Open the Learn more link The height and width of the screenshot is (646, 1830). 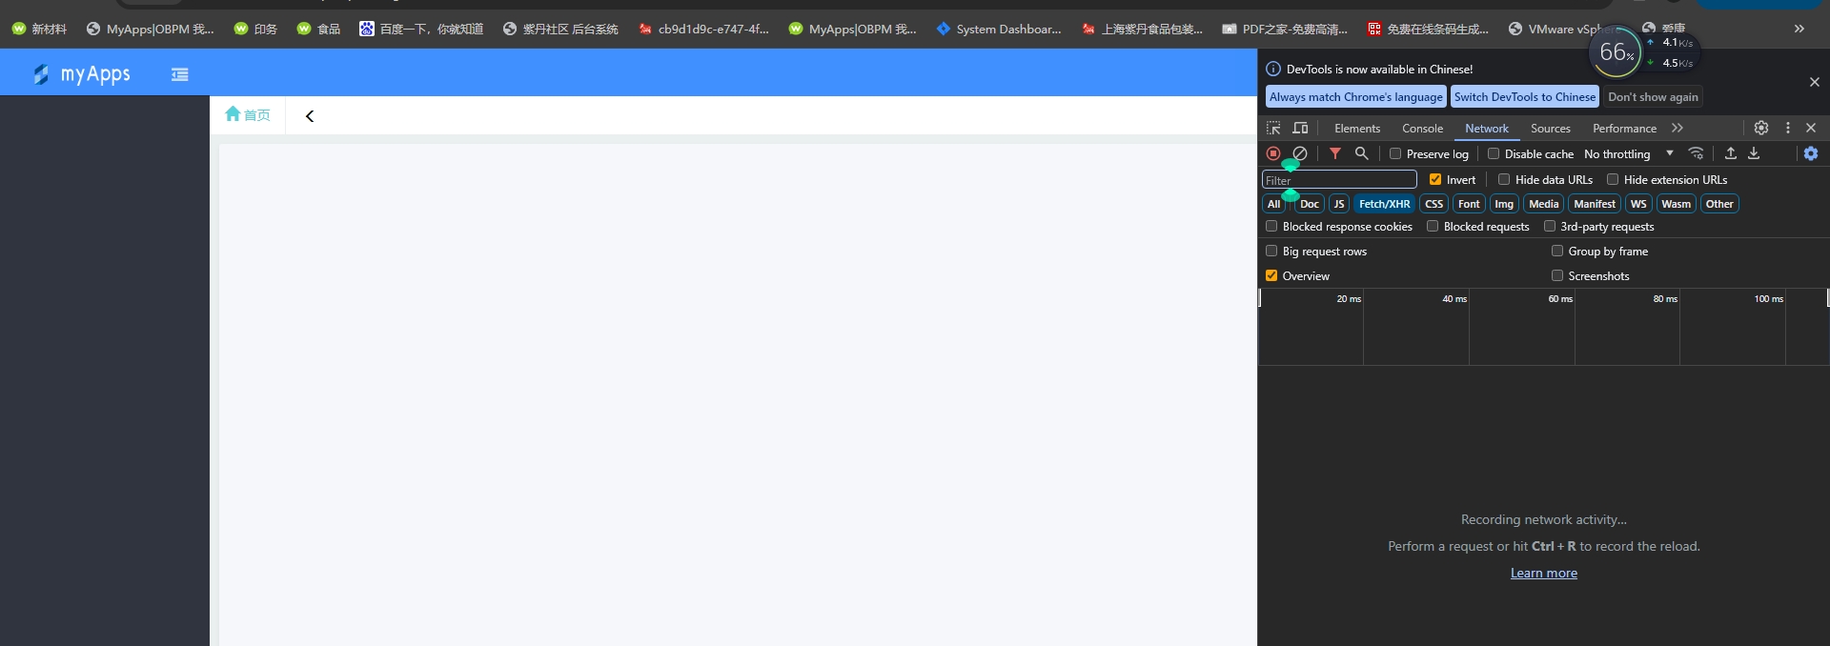coord(1544,573)
